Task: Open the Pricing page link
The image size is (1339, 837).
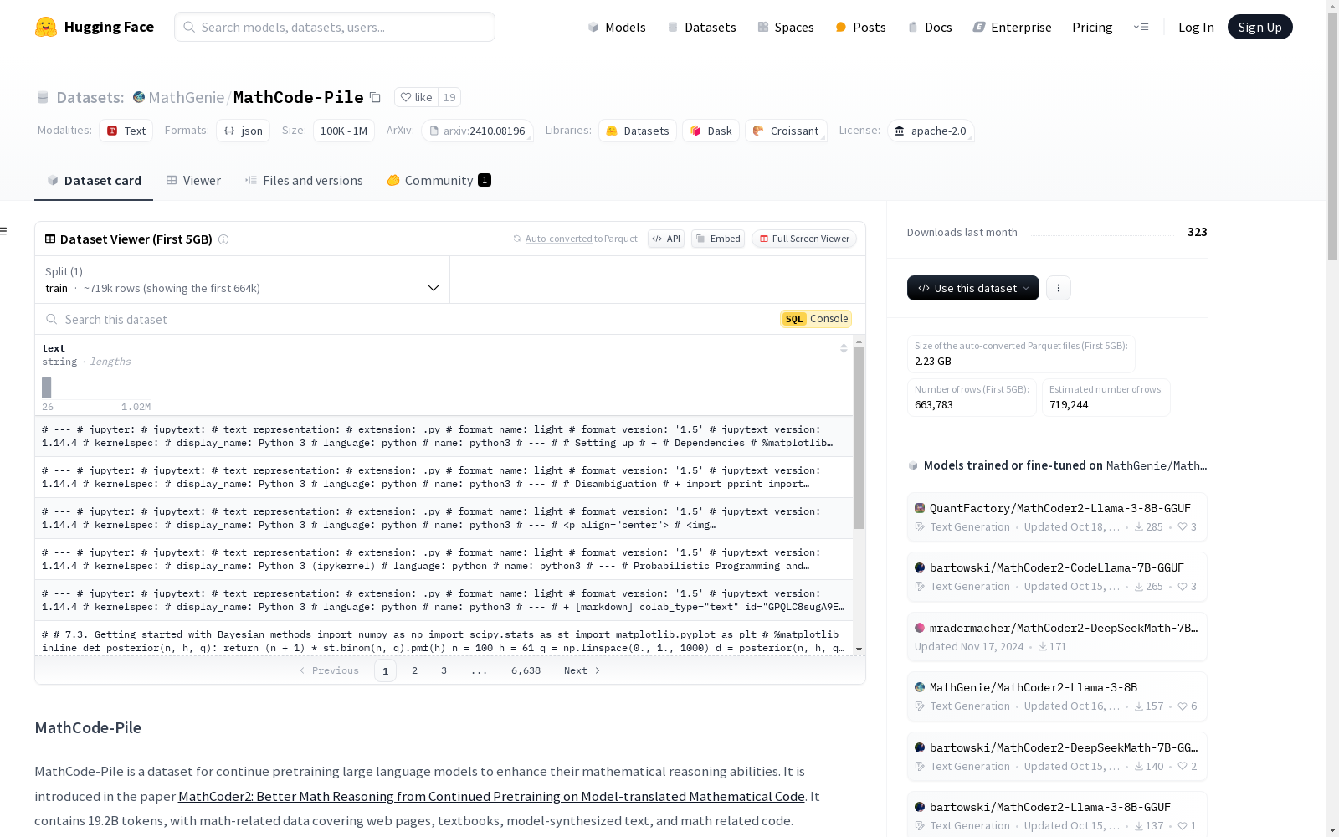Action: [x=1092, y=27]
